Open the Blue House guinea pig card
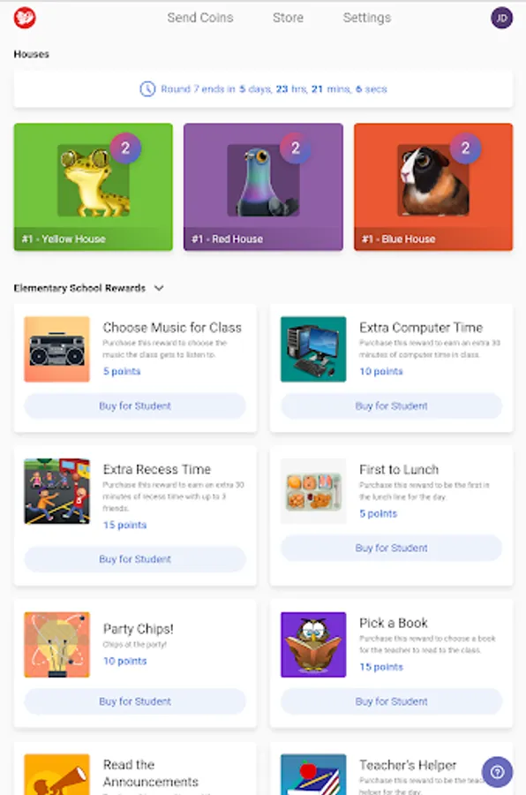526x795 pixels. tap(433, 187)
